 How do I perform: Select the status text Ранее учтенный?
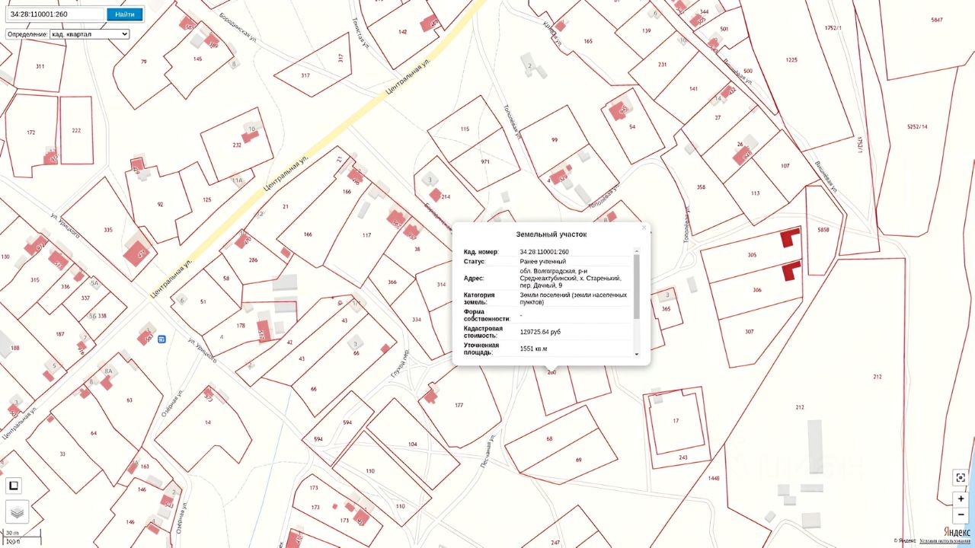coord(543,261)
